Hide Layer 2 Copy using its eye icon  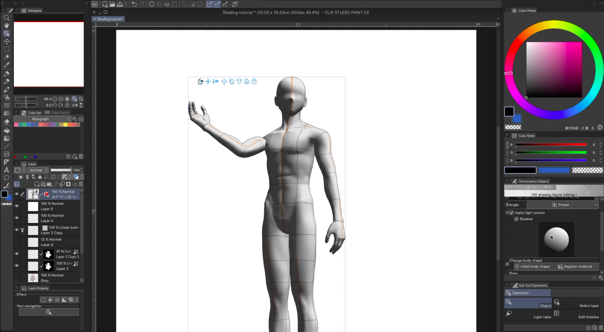point(17,230)
